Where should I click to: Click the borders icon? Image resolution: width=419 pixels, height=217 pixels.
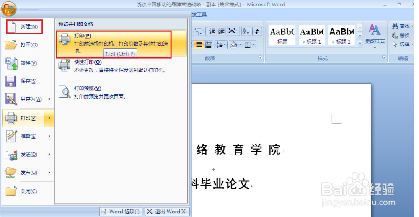(x=248, y=45)
